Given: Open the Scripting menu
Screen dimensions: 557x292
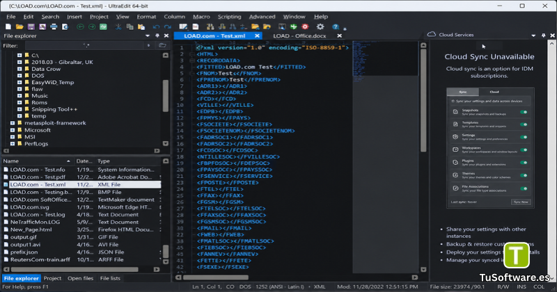Looking at the screenshot, I should tap(229, 17).
